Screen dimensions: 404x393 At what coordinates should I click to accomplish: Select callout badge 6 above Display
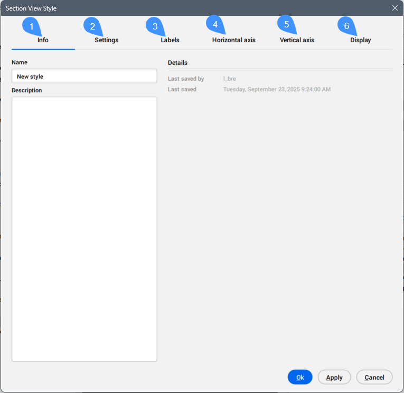346,26
